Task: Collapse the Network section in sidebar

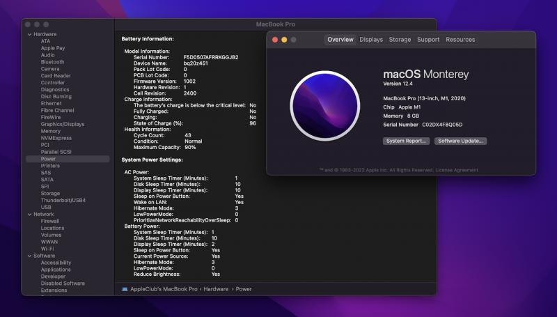Action: 29,215
